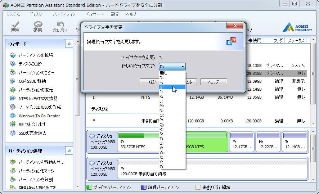Click the ディスク2 disk icon

click(x=92, y=163)
